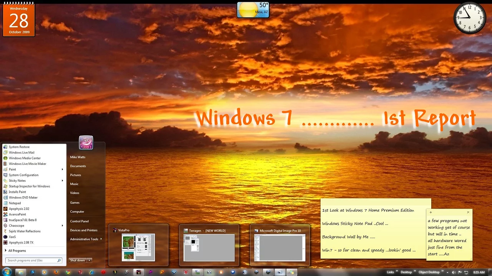492x276 pixels.
Task: Click the Shut down button
Action: [x=77, y=260]
